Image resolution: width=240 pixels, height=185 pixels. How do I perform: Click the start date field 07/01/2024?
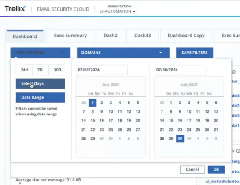(102, 70)
